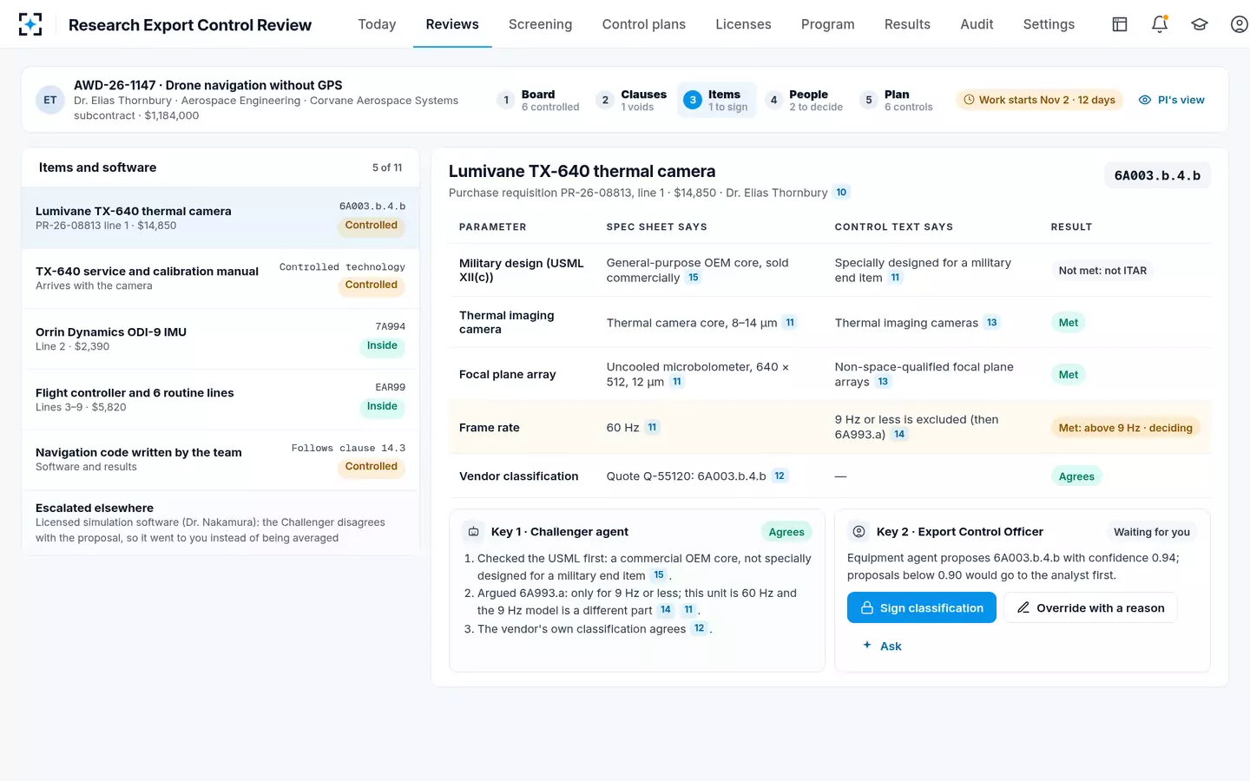Click the Escalated elsewhere note
1250x781 pixels.
point(220,522)
